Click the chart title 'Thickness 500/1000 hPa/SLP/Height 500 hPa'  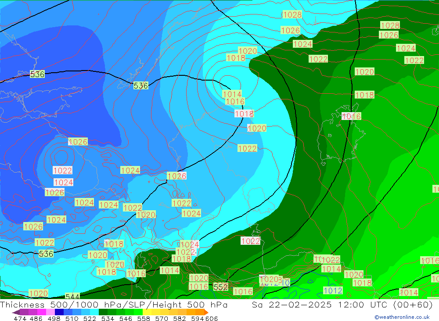coord(114,304)
